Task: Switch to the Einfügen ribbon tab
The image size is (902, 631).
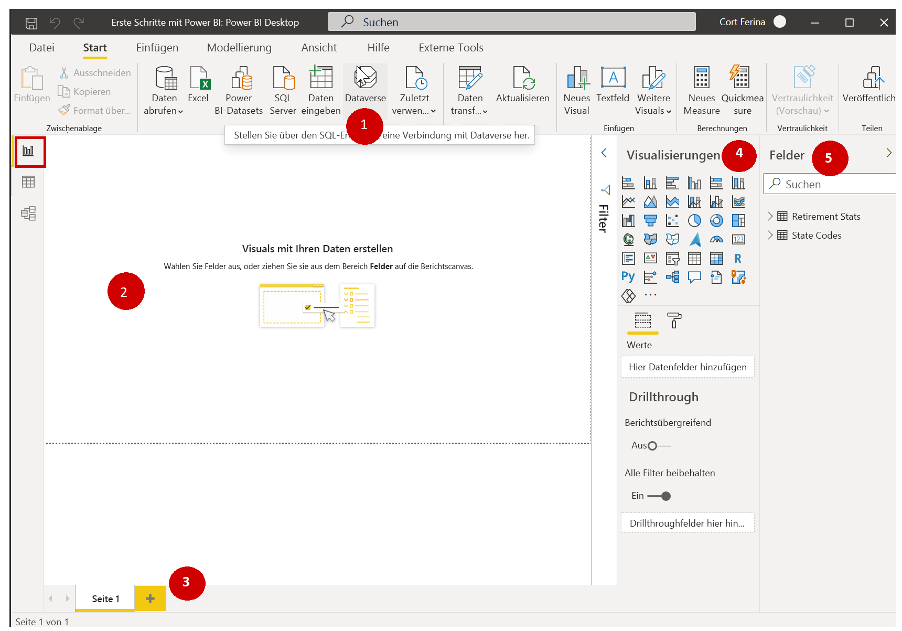Action: tap(157, 48)
